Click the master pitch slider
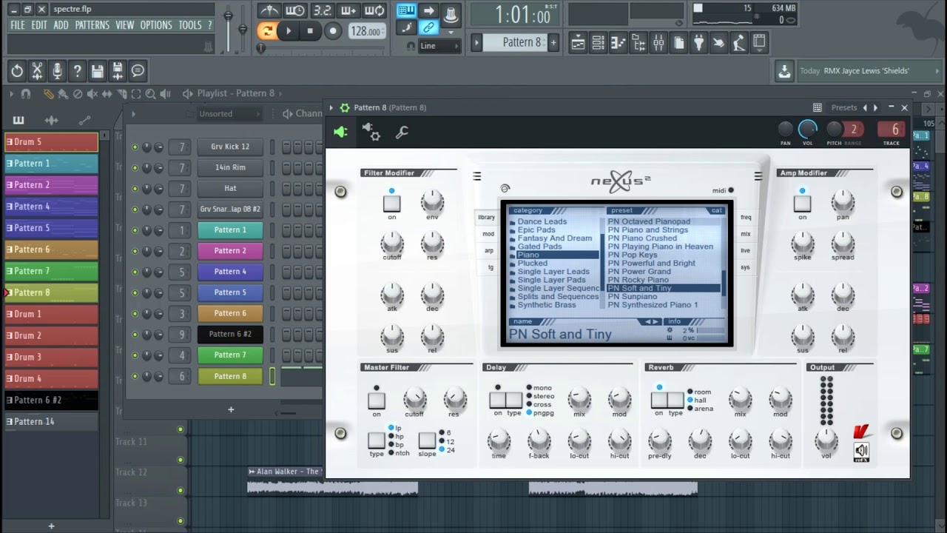The image size is (947, 533). [x=242, y=27]
